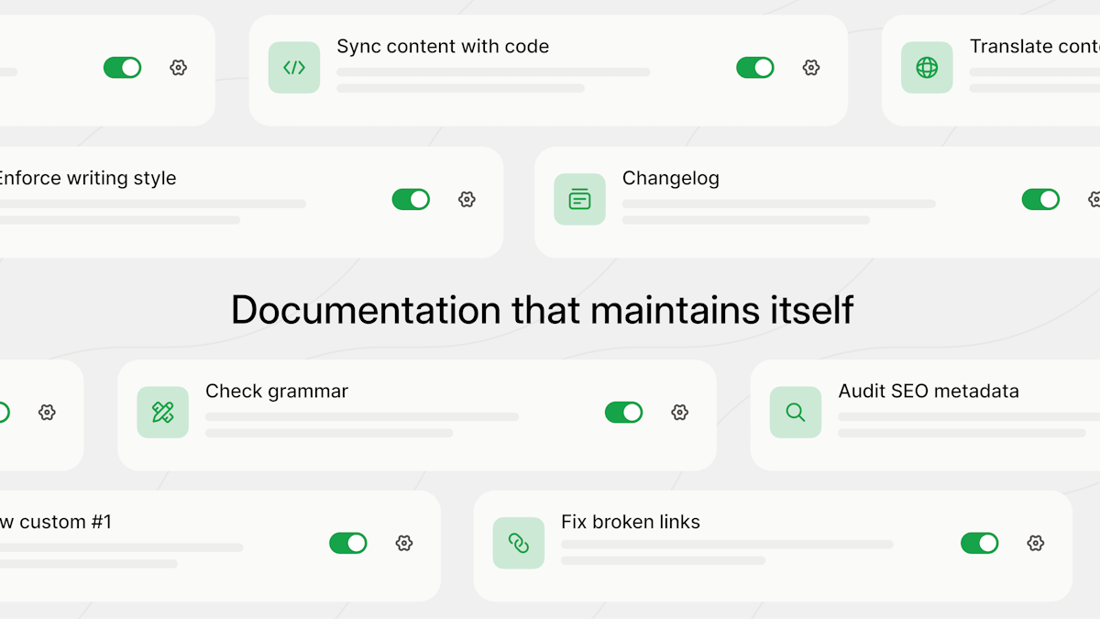Viewport: 1100px width, 619px height.
Task: Turn off the Check grammar toggle
Action: point(623,412)
